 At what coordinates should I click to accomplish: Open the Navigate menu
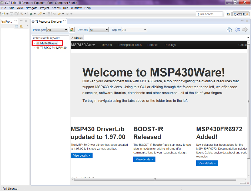(32, 8)
